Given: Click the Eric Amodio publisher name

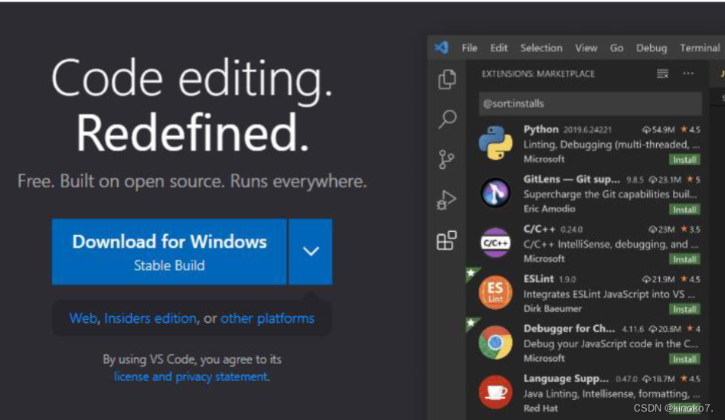Looking at the screenshot, I should (549, 209).
